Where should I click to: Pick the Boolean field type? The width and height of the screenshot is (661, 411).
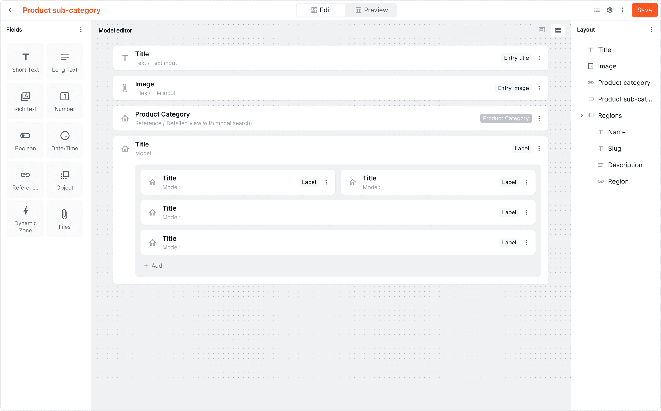[26, 140]
